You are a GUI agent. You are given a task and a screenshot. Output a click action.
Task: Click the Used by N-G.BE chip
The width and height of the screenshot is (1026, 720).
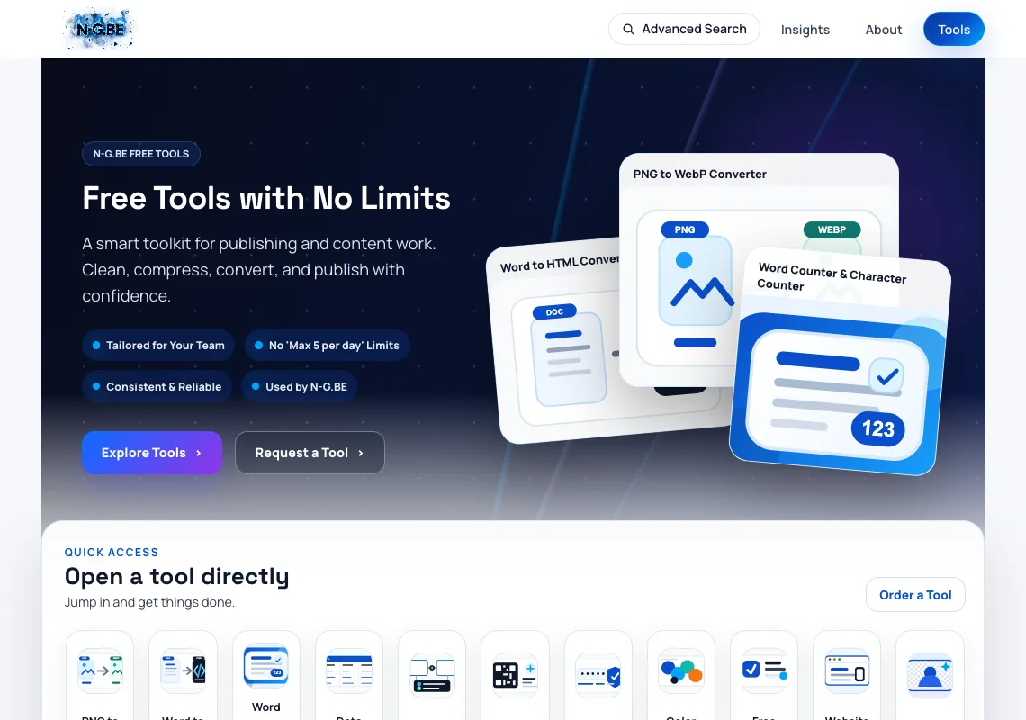(x=299, y=386)
